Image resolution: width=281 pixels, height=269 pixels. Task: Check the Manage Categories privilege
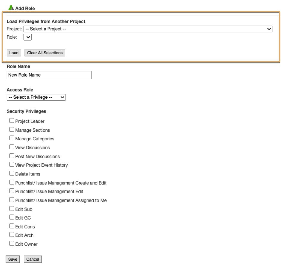(12, 138)
